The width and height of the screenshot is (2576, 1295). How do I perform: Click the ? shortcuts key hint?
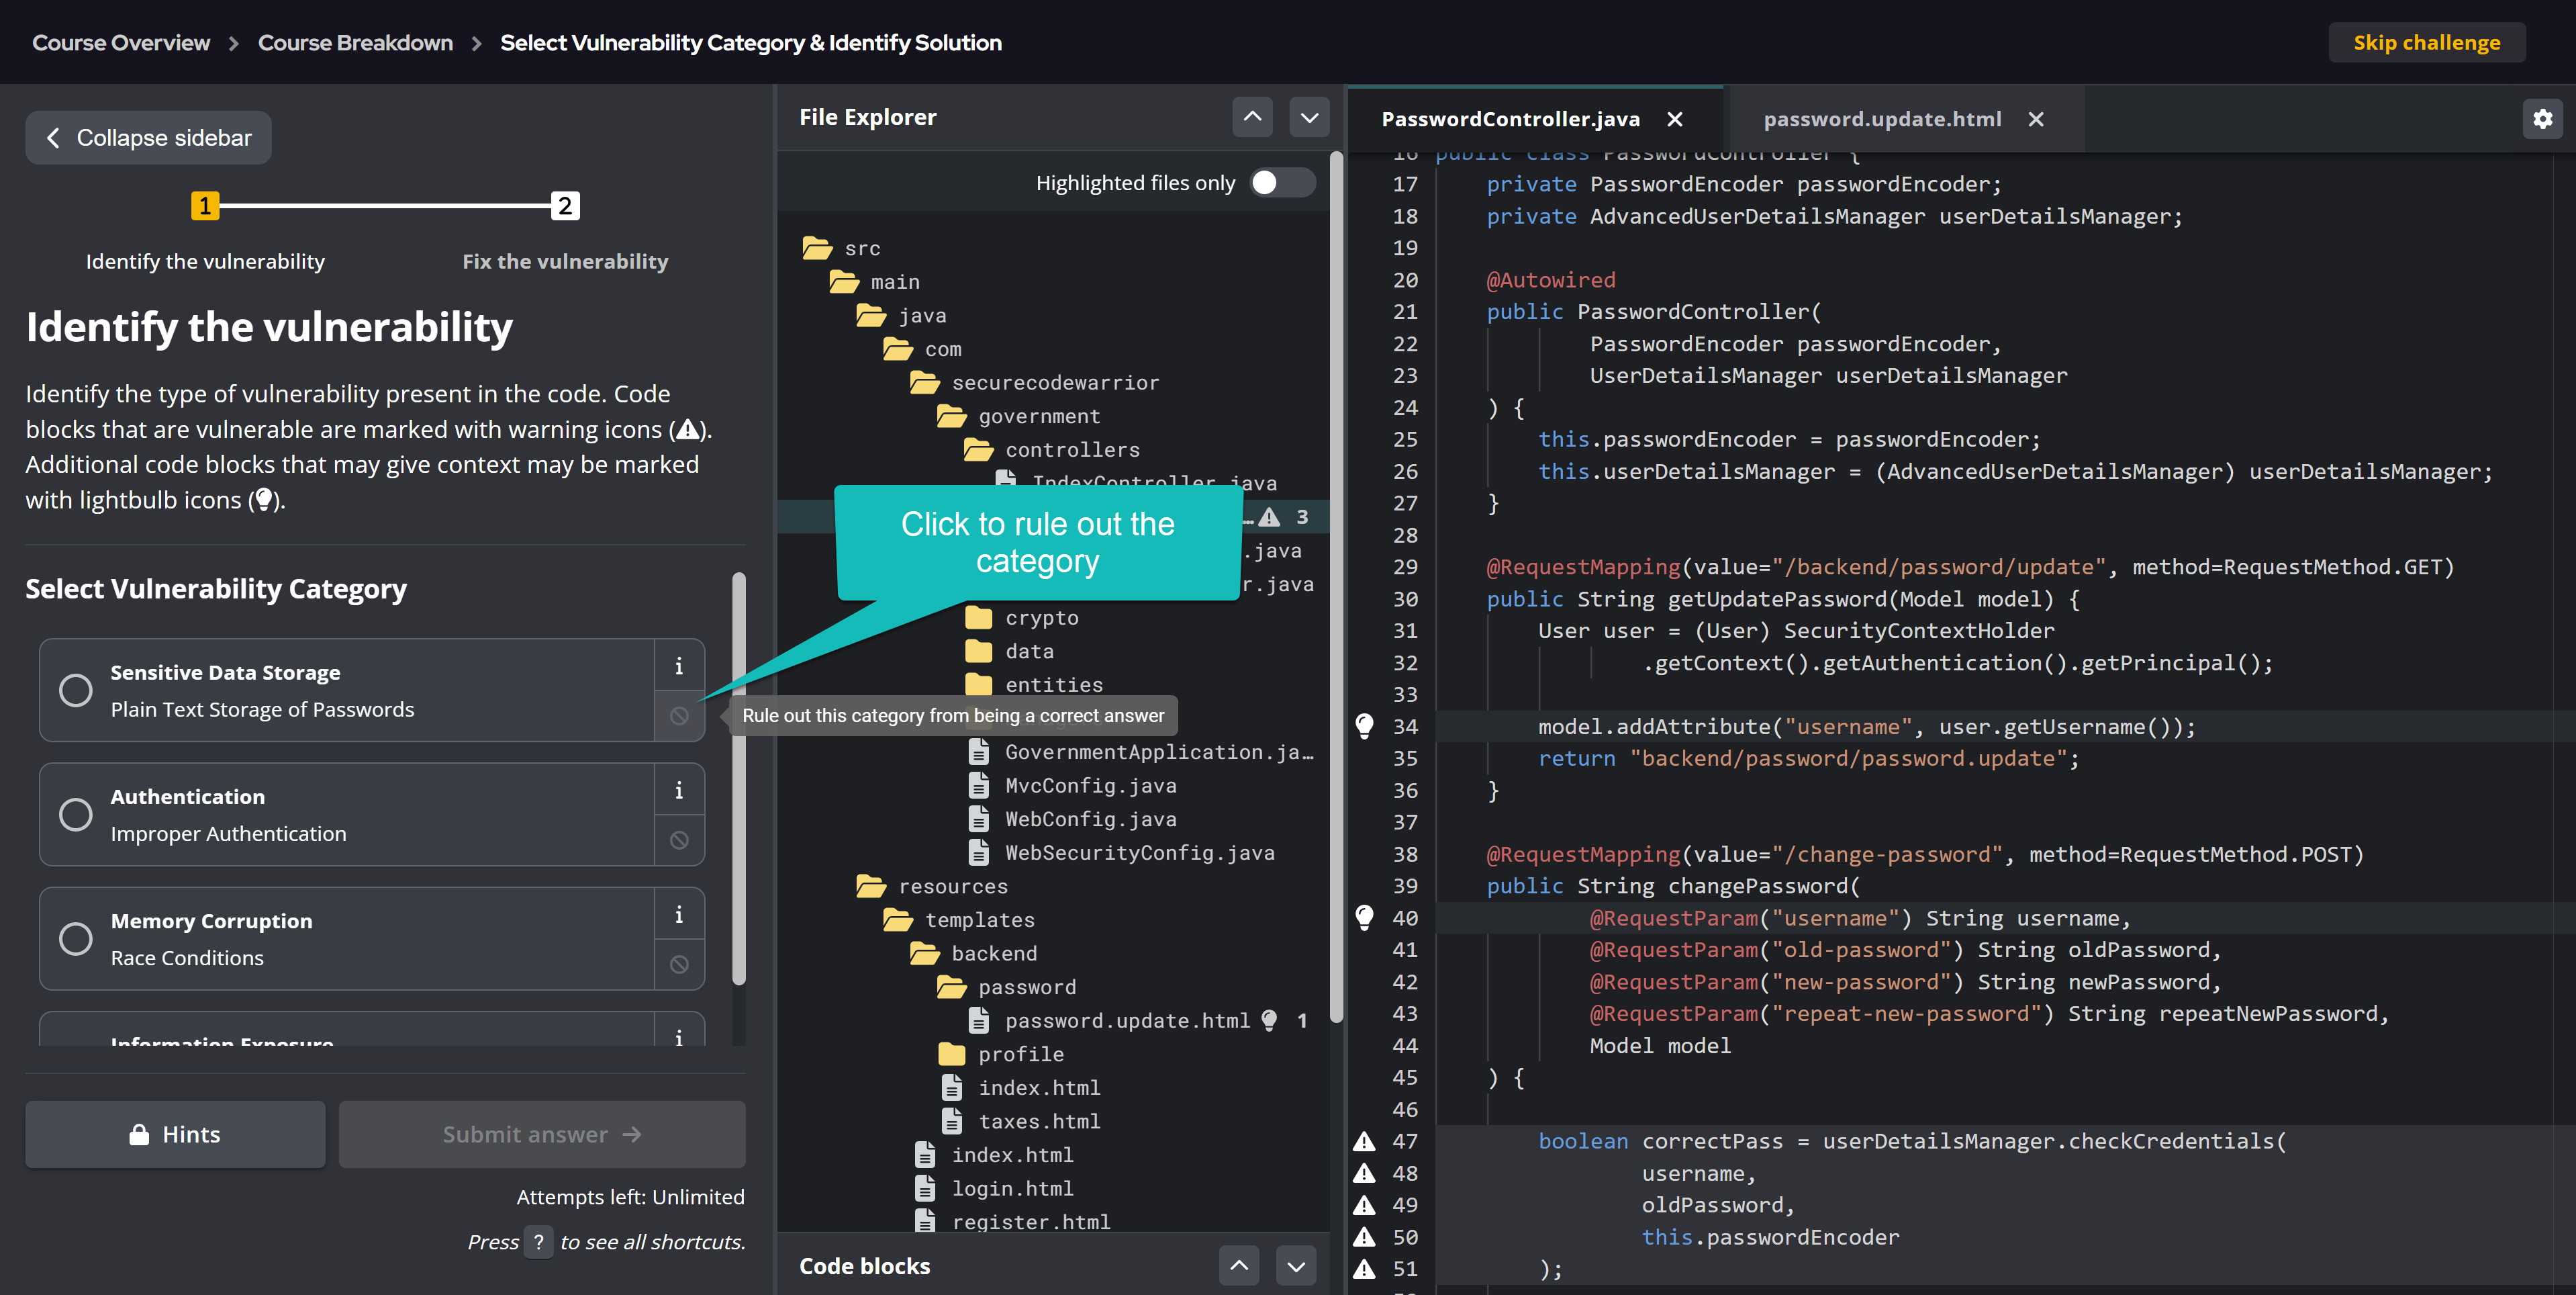pos(539,1241)
